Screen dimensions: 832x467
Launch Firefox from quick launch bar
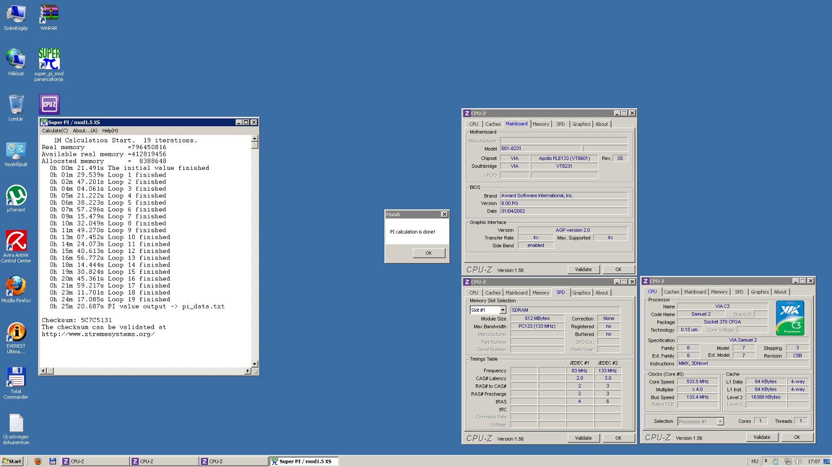38,461
